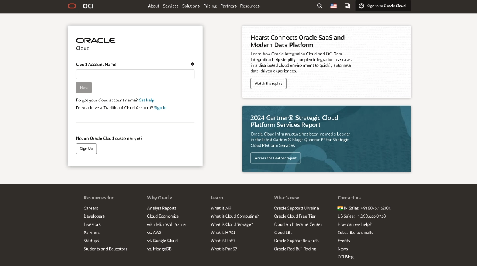Open the vs. Google Cloud link
This screenshot has height=266, width=477.
162,241
